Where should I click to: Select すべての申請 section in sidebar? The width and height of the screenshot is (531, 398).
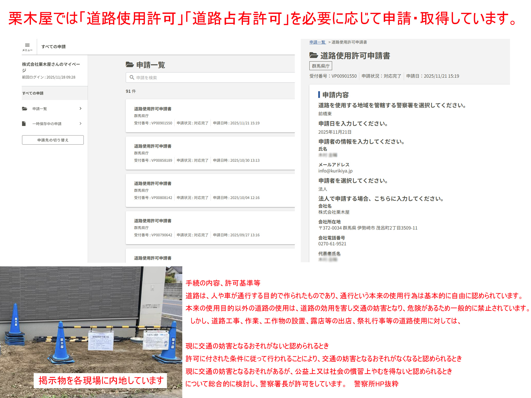click(x=33, y=93)
